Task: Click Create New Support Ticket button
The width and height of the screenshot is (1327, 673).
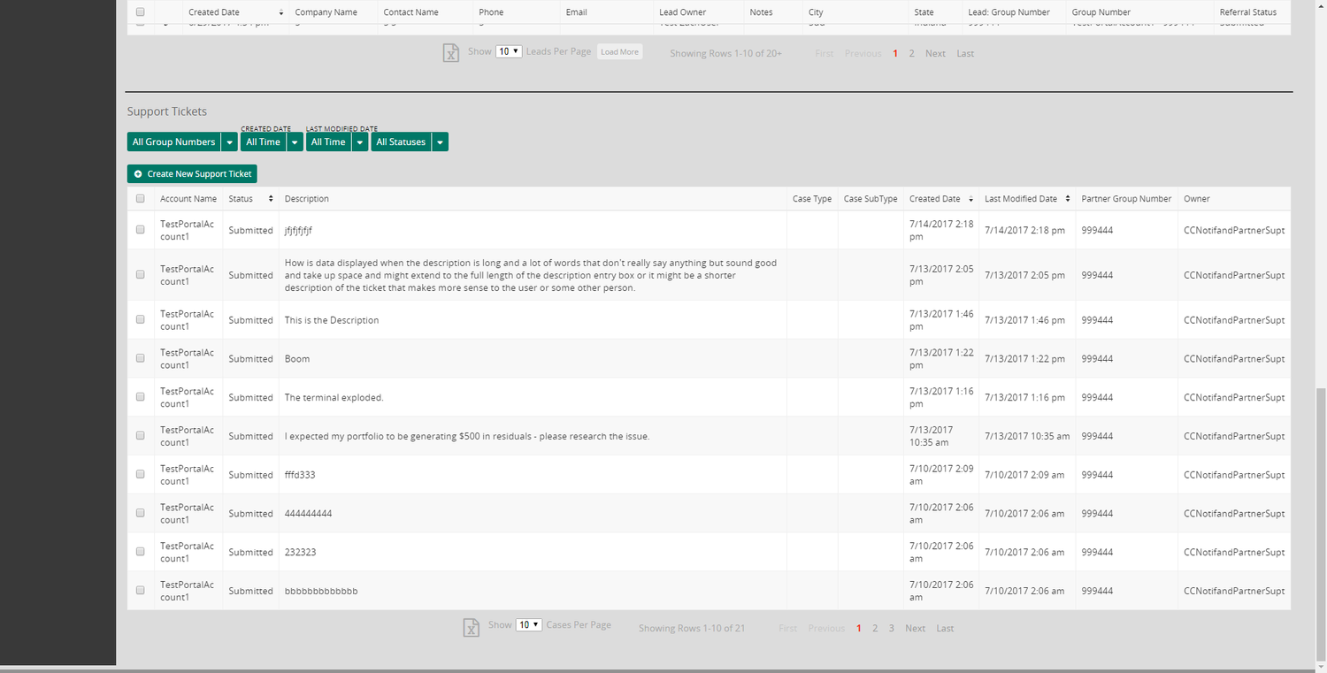Action: pyautogui.click(x=192, y=174)
